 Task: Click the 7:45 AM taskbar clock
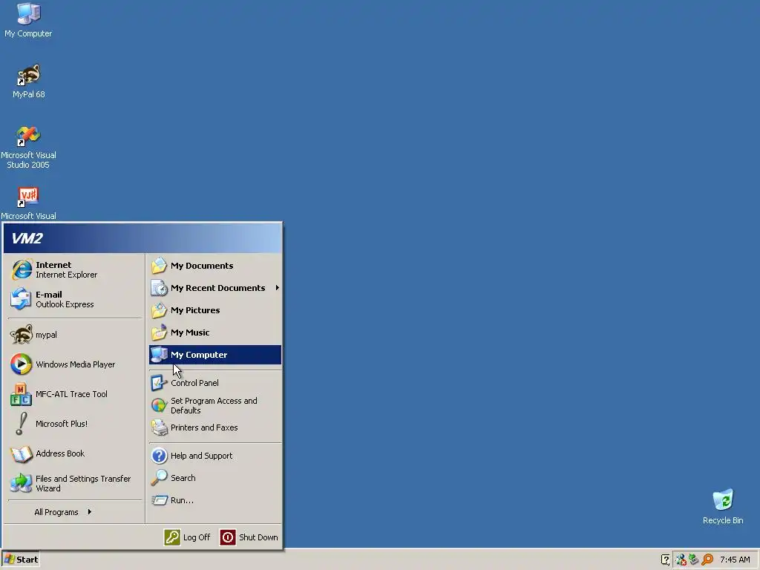[x=735, y=560]
